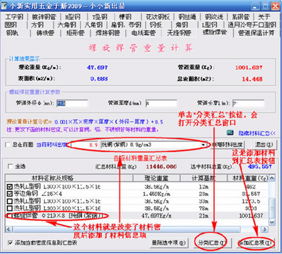The width and height of the screenshot is (282, 254).
Task: Click the horizontal scrollbar thumb
Action: pyautogui.click(x=126, y=229)
